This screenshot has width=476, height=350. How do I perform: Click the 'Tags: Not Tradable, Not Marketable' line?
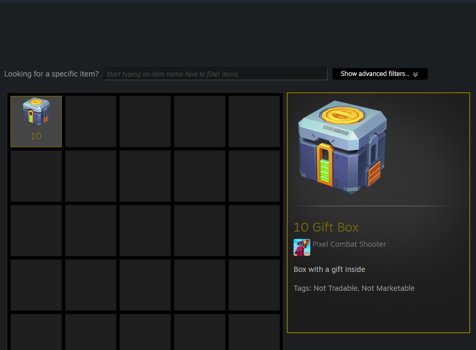pyautogui.click(x=354, y=288)
